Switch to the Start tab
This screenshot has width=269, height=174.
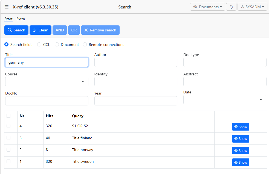8,19
